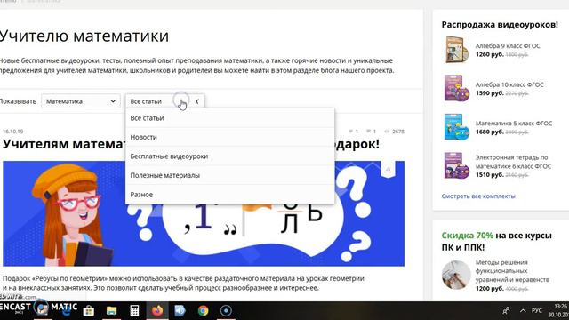The width and height of the screenshot is (569, 320).
Task: Open the Математика 5 класс ФГОС product
Action: 514,124
